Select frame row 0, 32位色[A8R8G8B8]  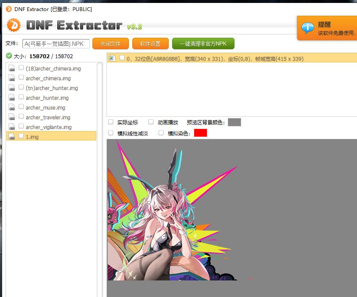(232, 58)
